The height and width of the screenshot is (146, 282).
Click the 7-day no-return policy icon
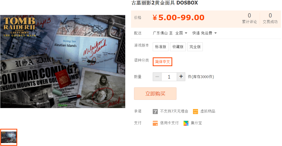point(155,112)
